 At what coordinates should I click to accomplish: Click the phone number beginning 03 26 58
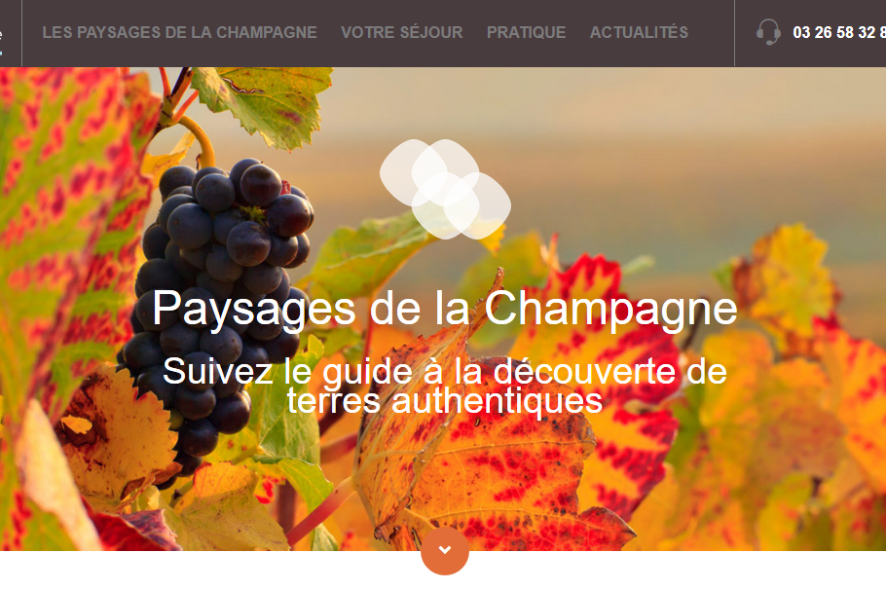coord(839,32)
